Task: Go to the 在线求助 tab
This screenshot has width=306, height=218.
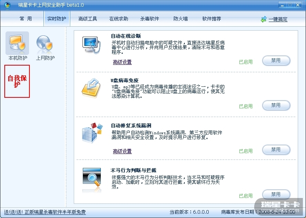Action: [118, 19]
